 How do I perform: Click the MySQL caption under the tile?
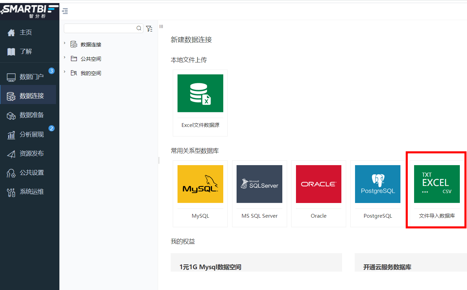[200, 216]
